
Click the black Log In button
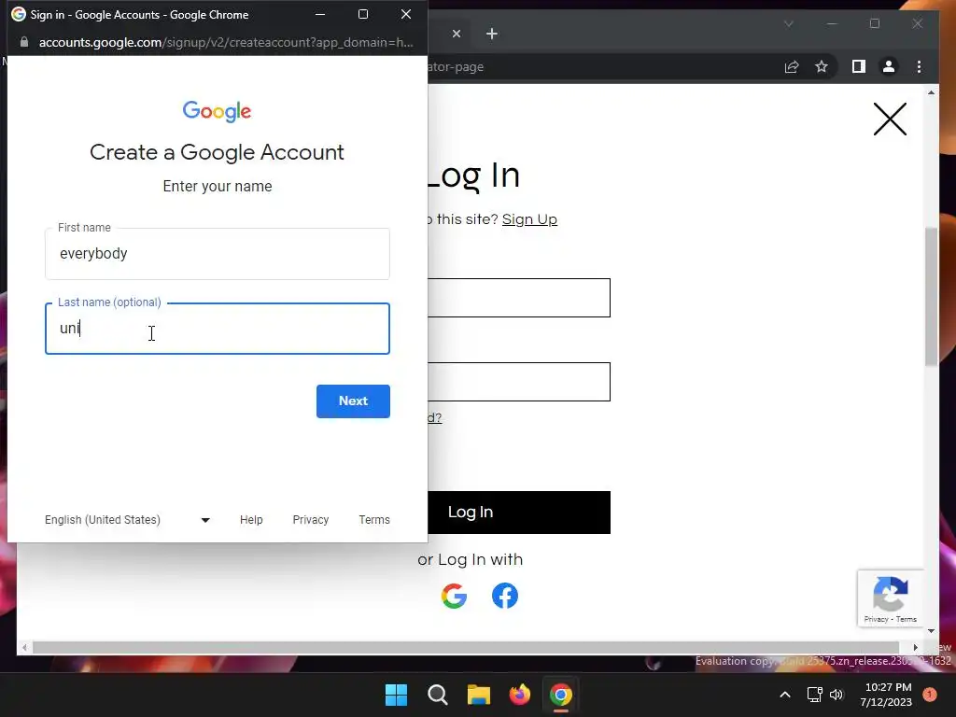click(519, 513)
